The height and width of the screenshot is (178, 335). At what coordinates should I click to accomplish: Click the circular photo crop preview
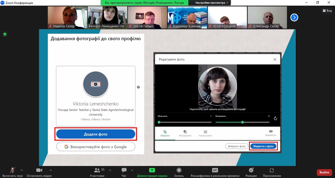tap(218, 86)
